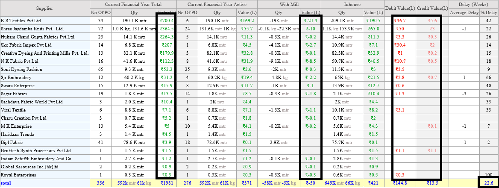Click the 2.9K mtr With Mill quantity
The height and width of the screenshot is (188, 499).
pyautogui.click(x=279, y=142)
